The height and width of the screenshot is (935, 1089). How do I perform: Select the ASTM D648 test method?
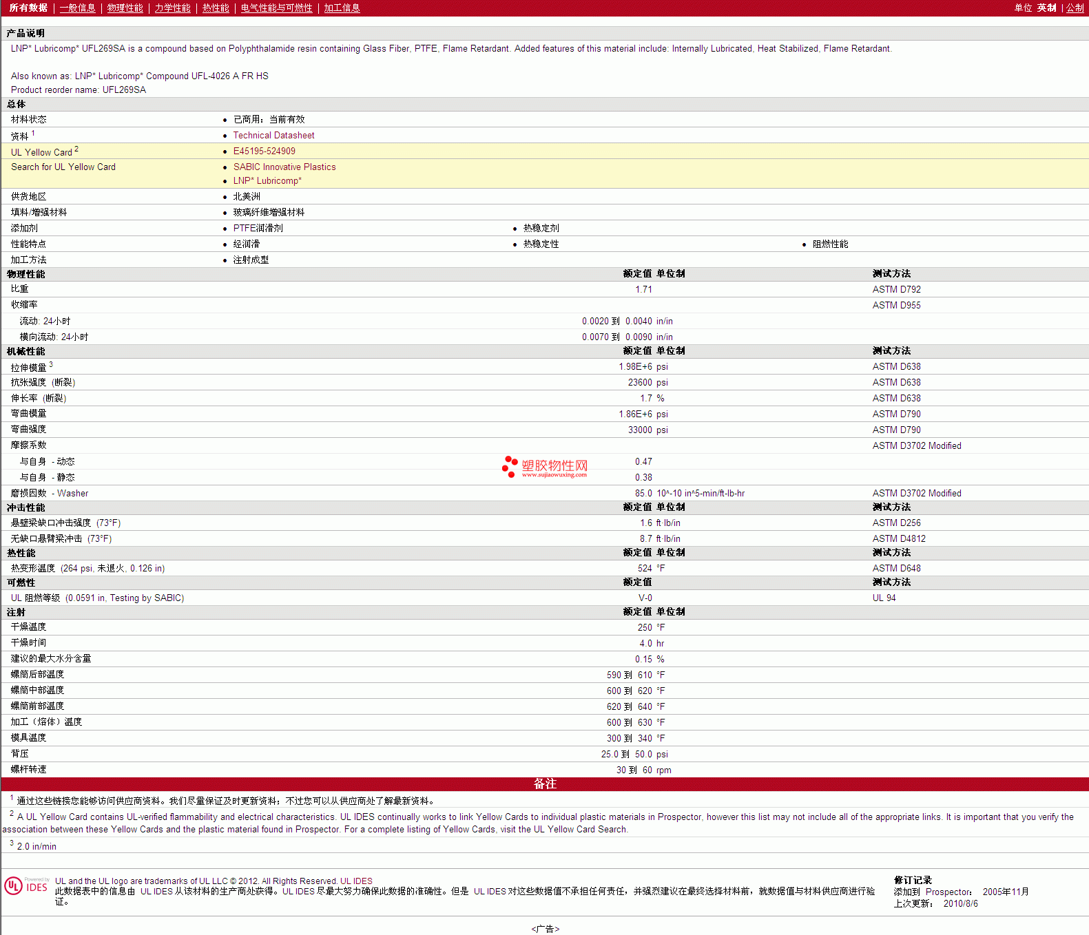[896, 569]
